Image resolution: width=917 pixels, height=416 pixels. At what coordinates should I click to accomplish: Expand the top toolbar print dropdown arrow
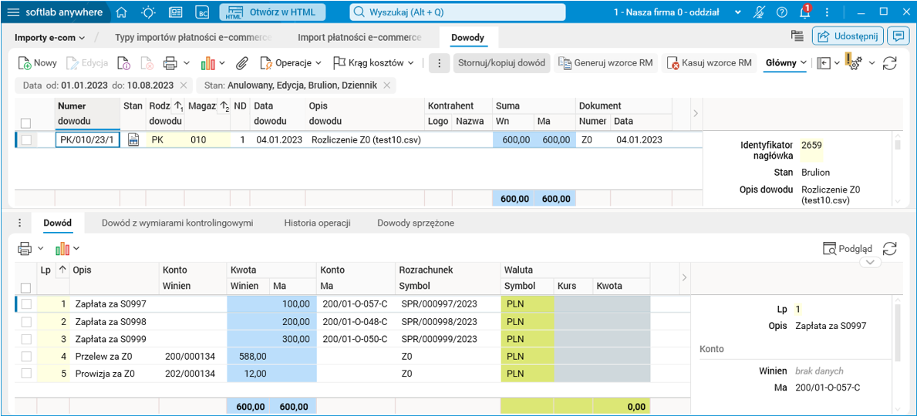[x=187, y=62]
